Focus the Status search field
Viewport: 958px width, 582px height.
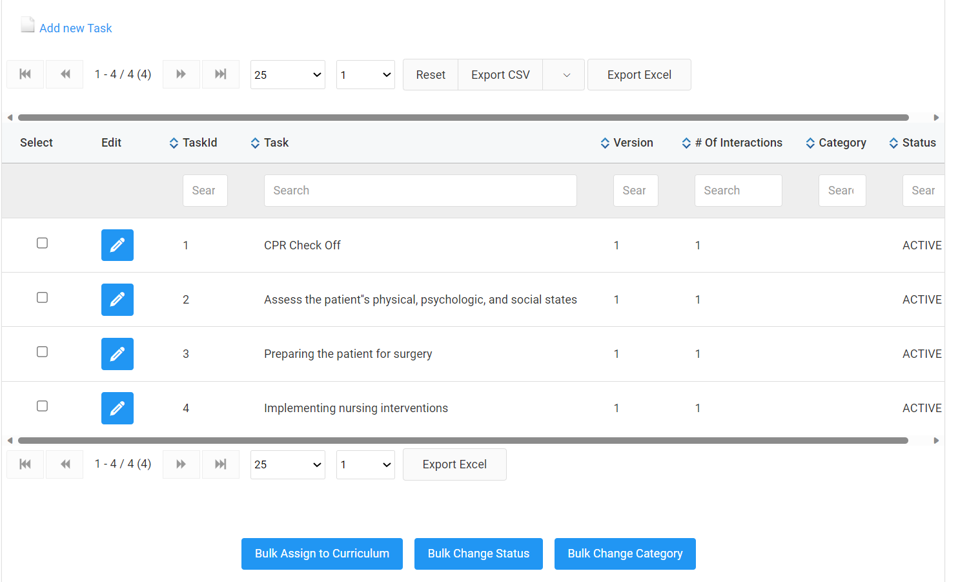click(x=924, y=191)
